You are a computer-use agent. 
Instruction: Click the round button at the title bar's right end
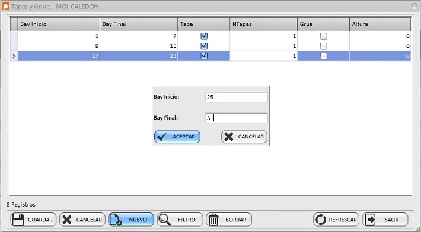point(415,6)
